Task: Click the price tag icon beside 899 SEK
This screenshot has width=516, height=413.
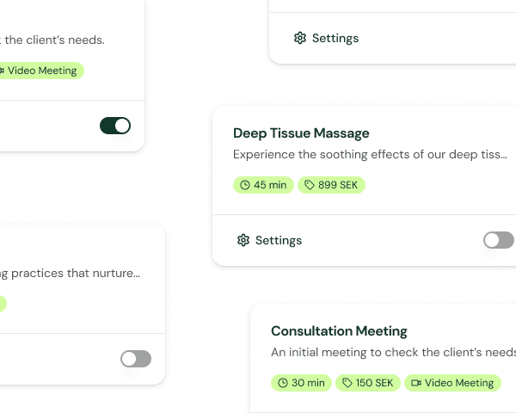Action: tap(310, 185)
